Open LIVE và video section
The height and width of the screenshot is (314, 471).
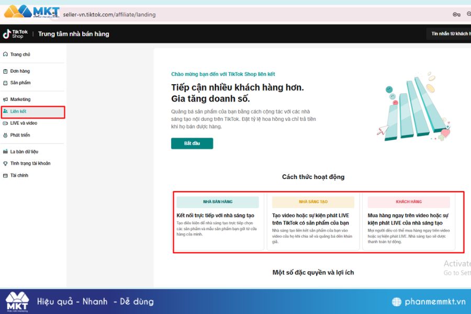(x=24, y=123)
